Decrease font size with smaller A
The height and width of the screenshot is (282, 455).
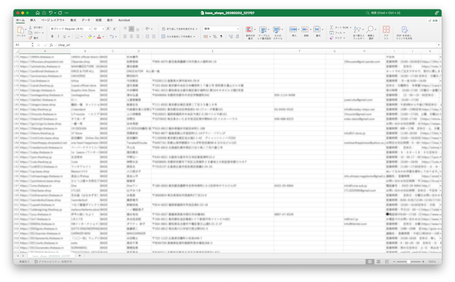pos(114,29)
